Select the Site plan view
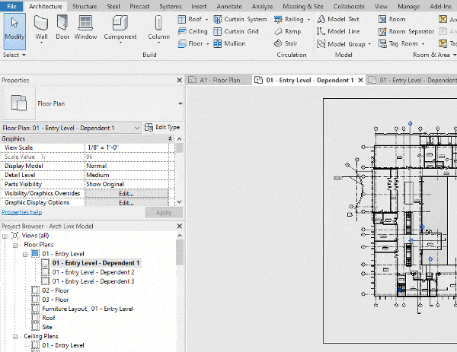The height and width of the screenshot is (352, 457). coord(47,327)
